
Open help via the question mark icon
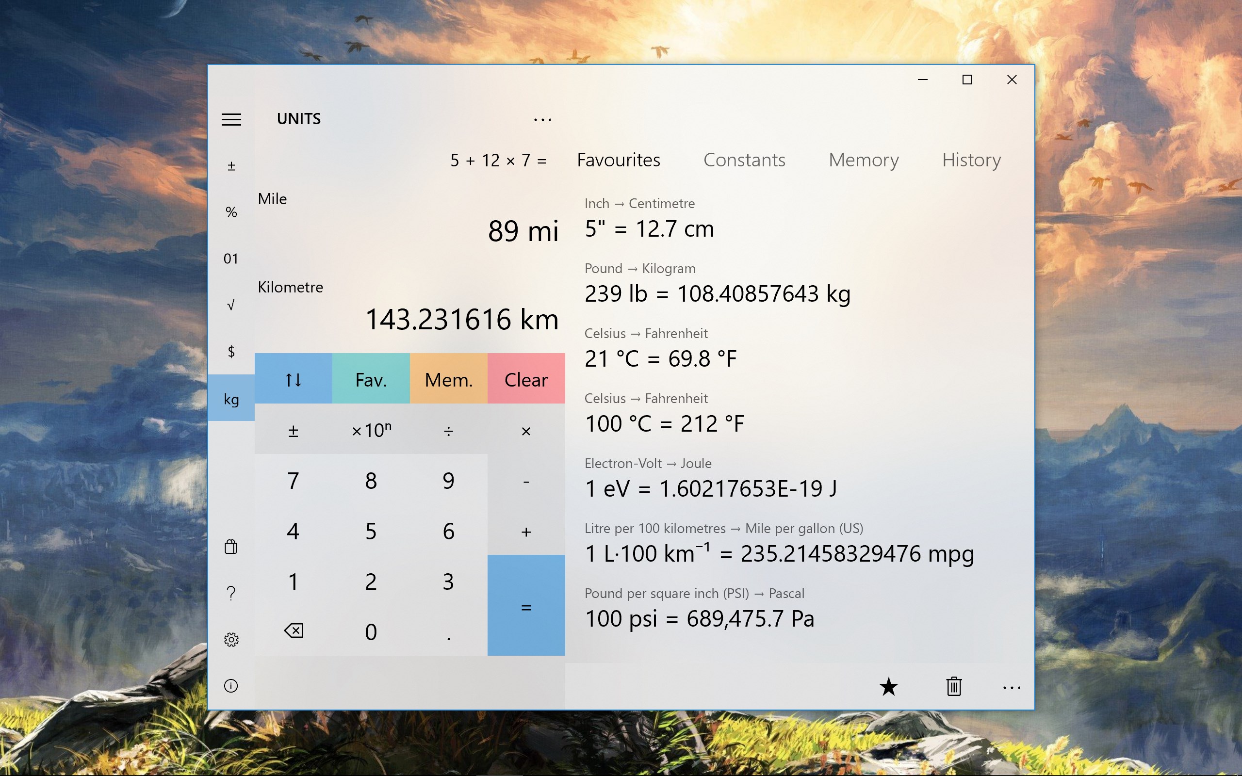click(x=231, y=593)
